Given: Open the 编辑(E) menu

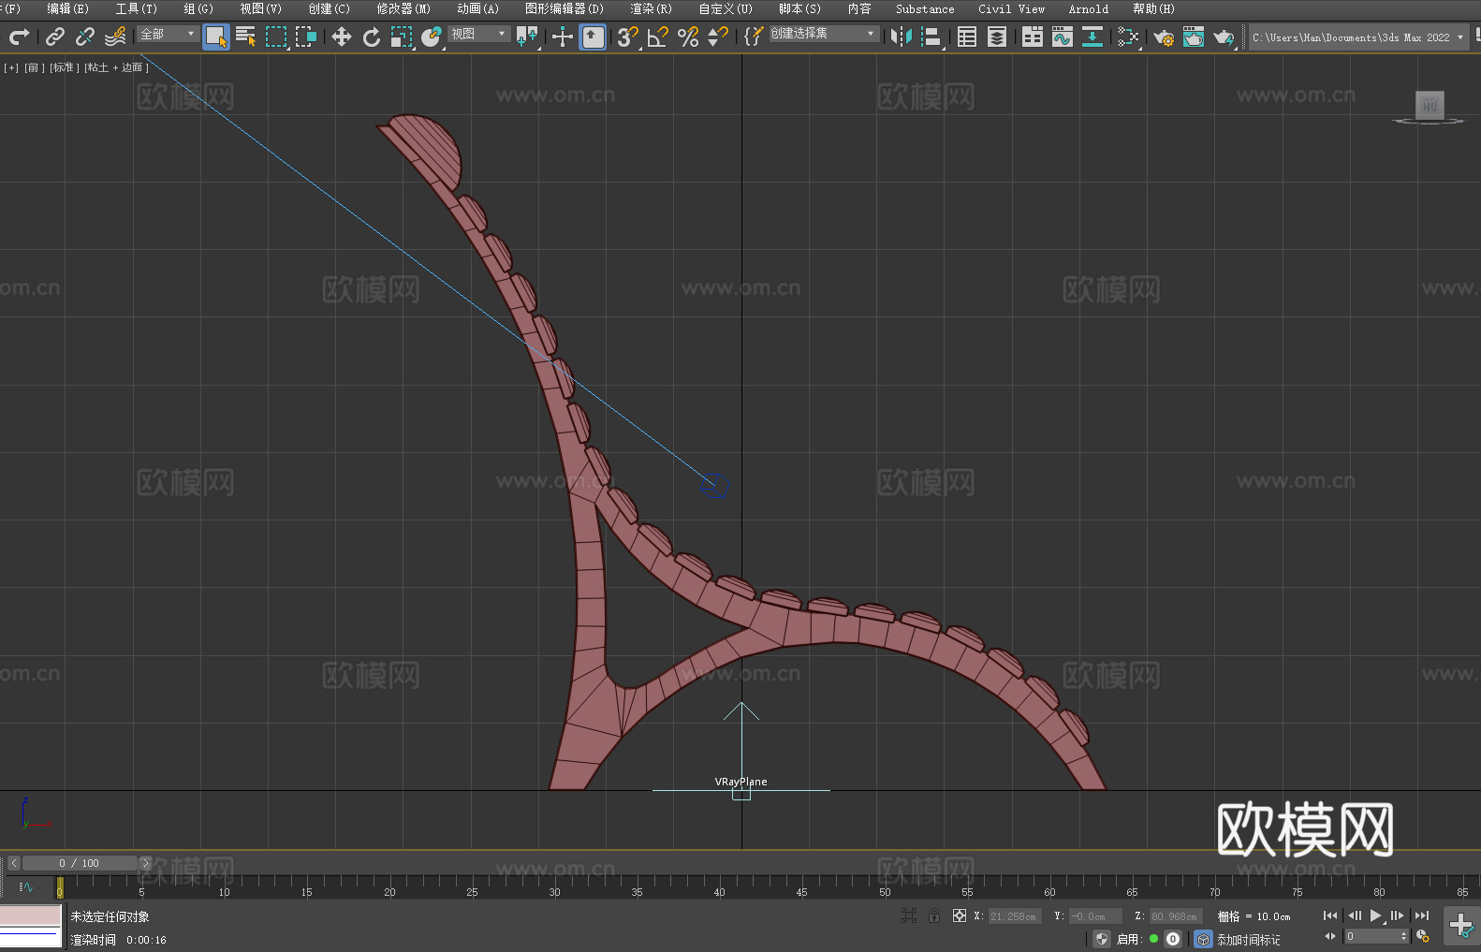Looking at the screenshot, I should [x=68, y=8].
